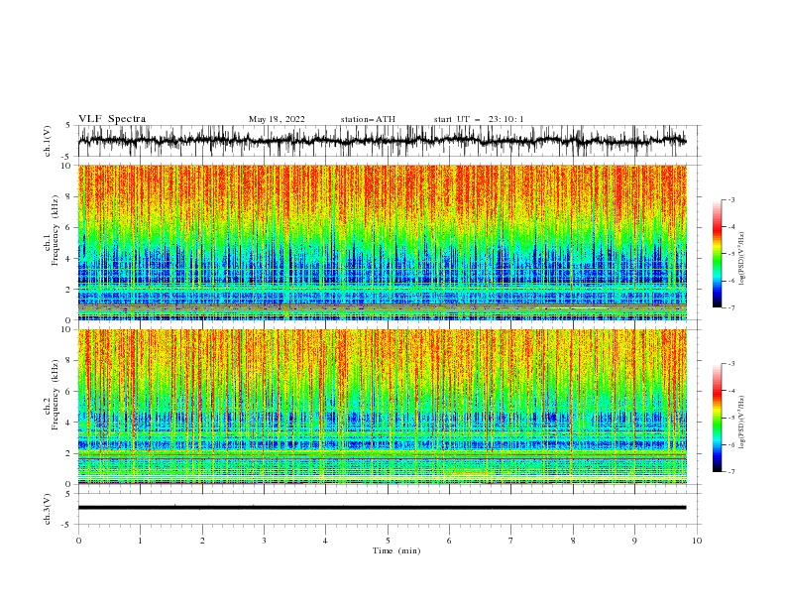The image size is (785, 607).
Task: Click the ch.1(V) axis label
Action: [x=48, y=141]
